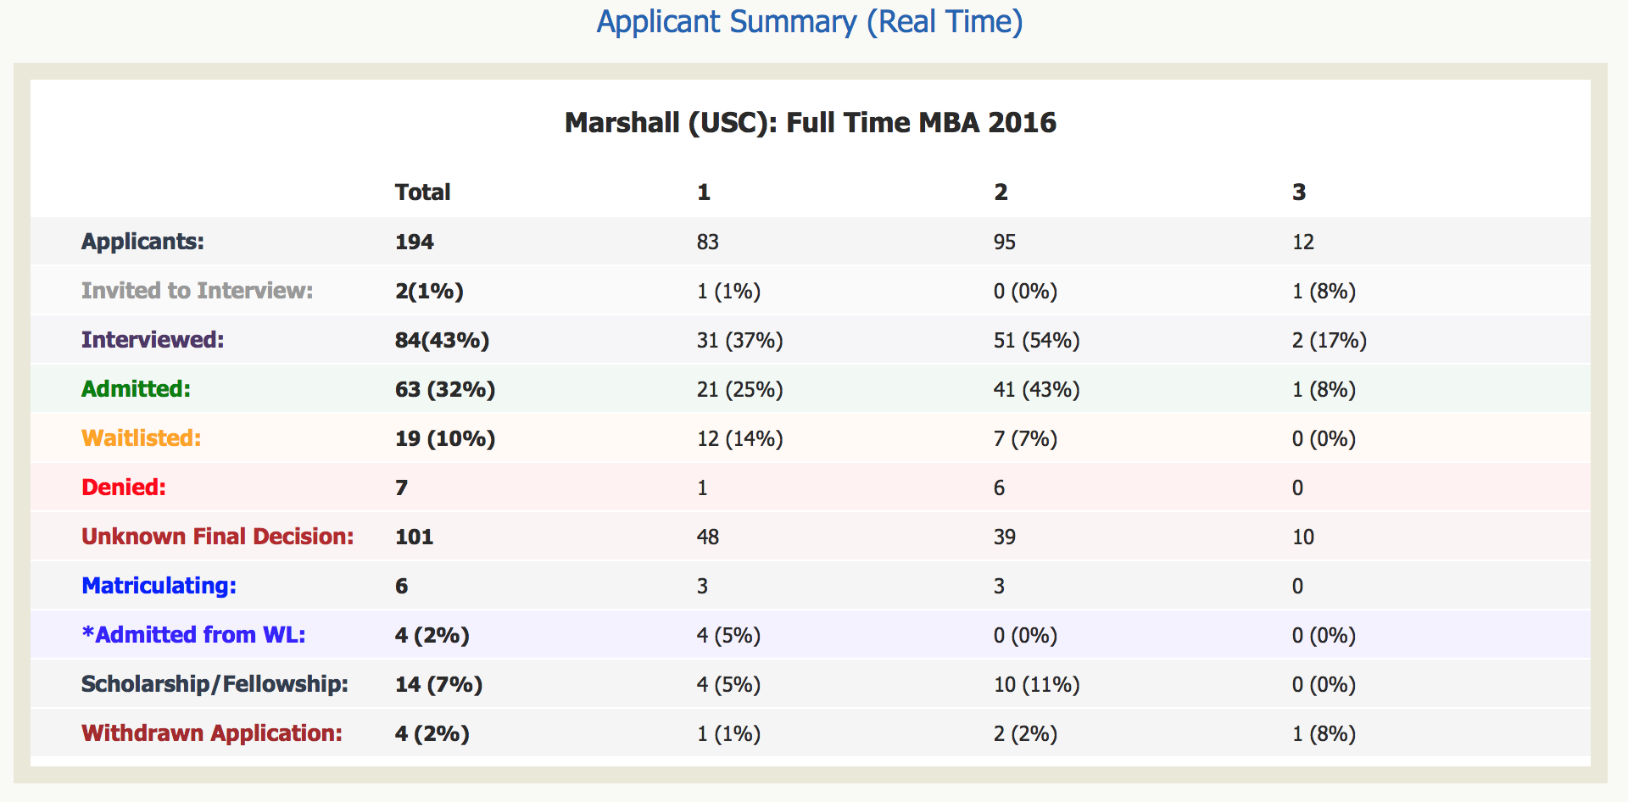The width and height of the screenshot is (1628, 802).
Task: Click column header 1 to sort
Action: [x=703, y=192]
